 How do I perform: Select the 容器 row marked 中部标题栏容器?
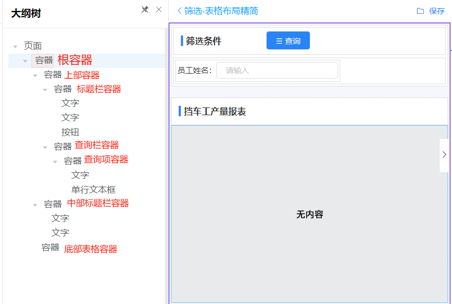pos(53,204)
